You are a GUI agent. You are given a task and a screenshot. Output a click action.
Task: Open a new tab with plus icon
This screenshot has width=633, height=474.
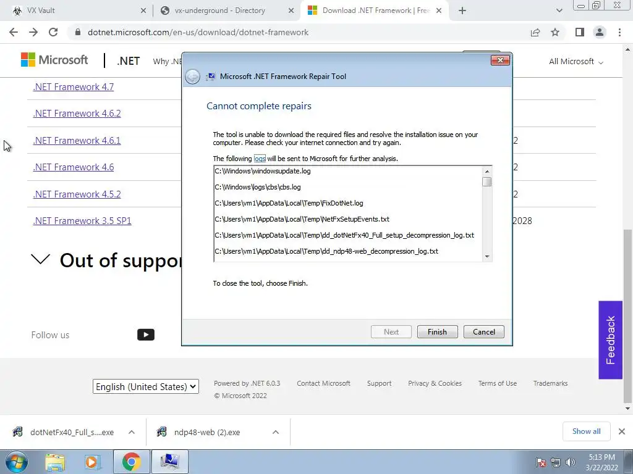tap(462, 10)
